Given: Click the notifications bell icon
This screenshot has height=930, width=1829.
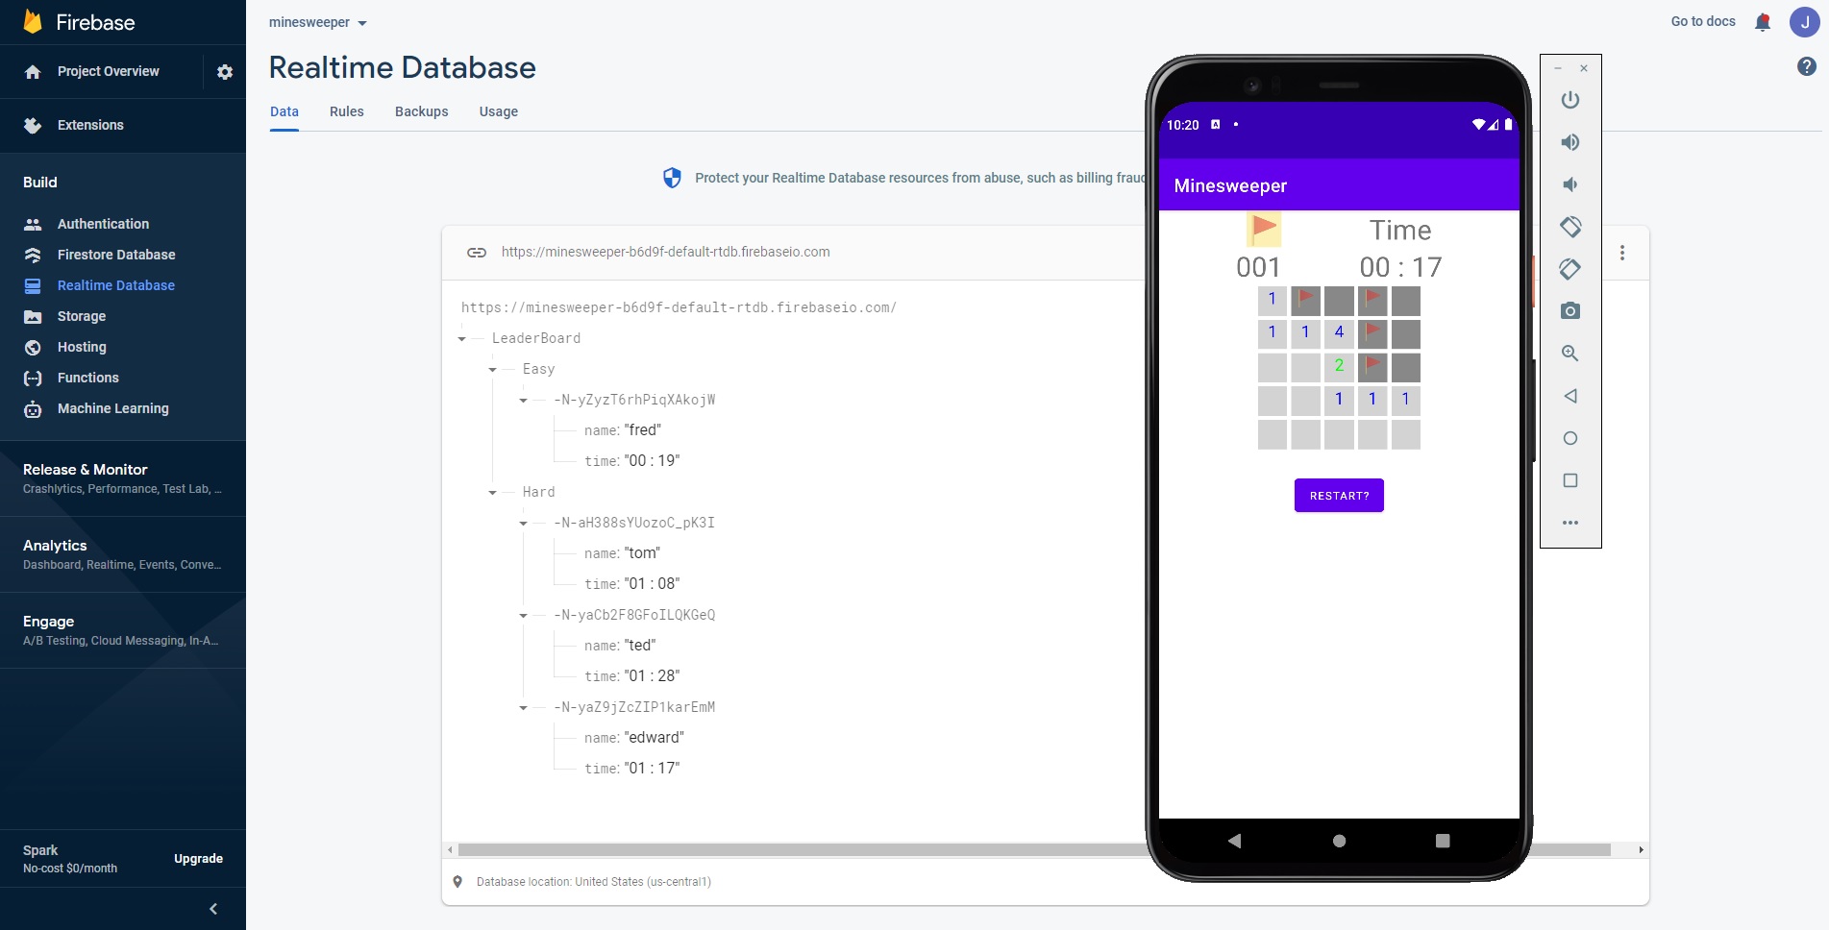Looking at the screenshot, I should tap(1763, 22).
